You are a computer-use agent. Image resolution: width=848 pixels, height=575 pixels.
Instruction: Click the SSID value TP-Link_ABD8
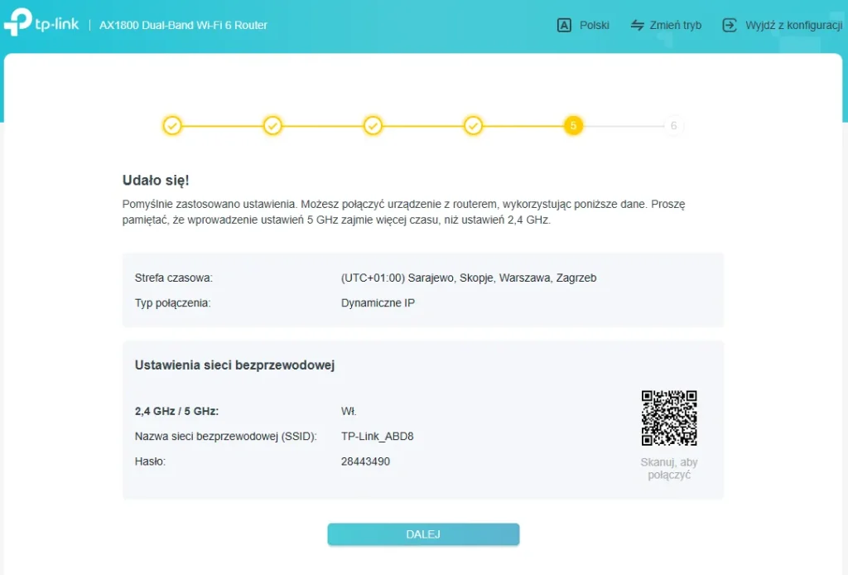pos(378,437)
